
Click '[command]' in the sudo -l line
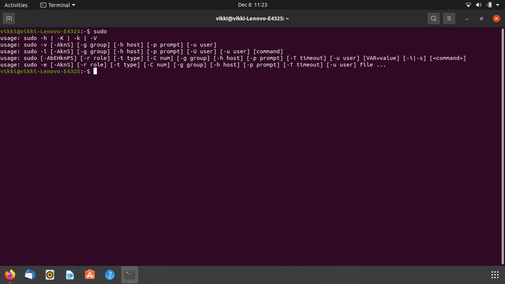click(x=268, y=51)
